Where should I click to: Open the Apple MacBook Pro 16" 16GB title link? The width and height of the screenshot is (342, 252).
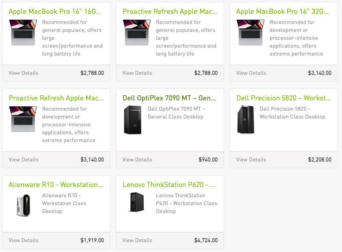55,11
